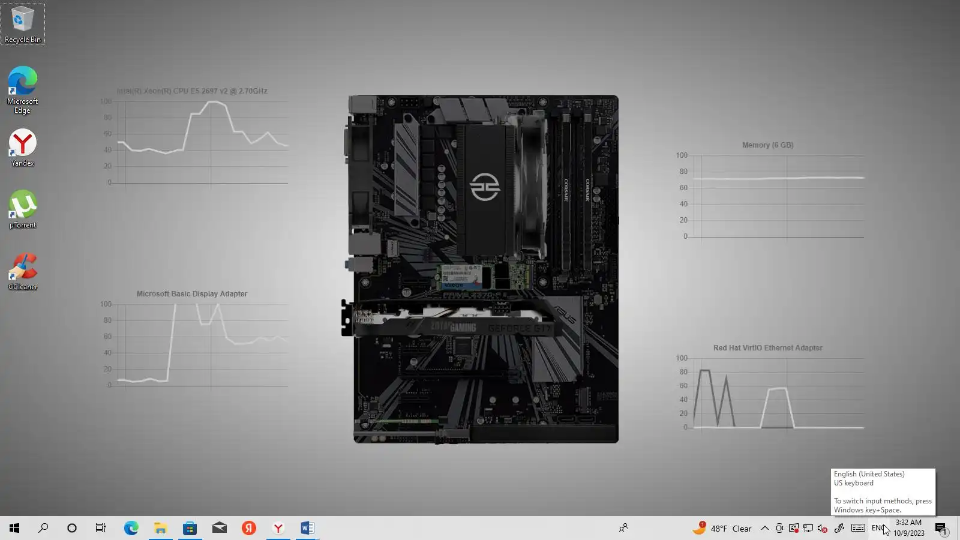Open Yandex Browser from the taskbar

tap(278, 528)
